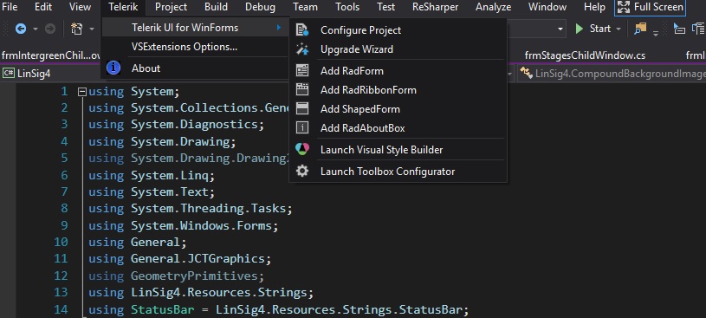The width and height of the screenshot is (706, 318).
Task: Click the Add RadRibbonForm icon
Action: (x=302, y=89)
